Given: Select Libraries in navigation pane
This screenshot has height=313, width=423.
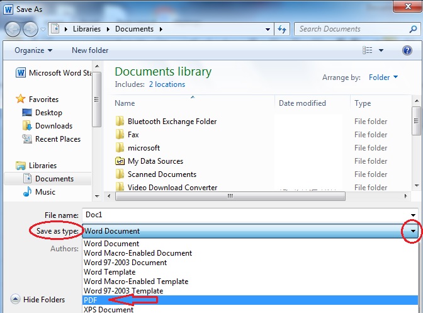Looking at the screenshot, I should (x=36, y=166).
